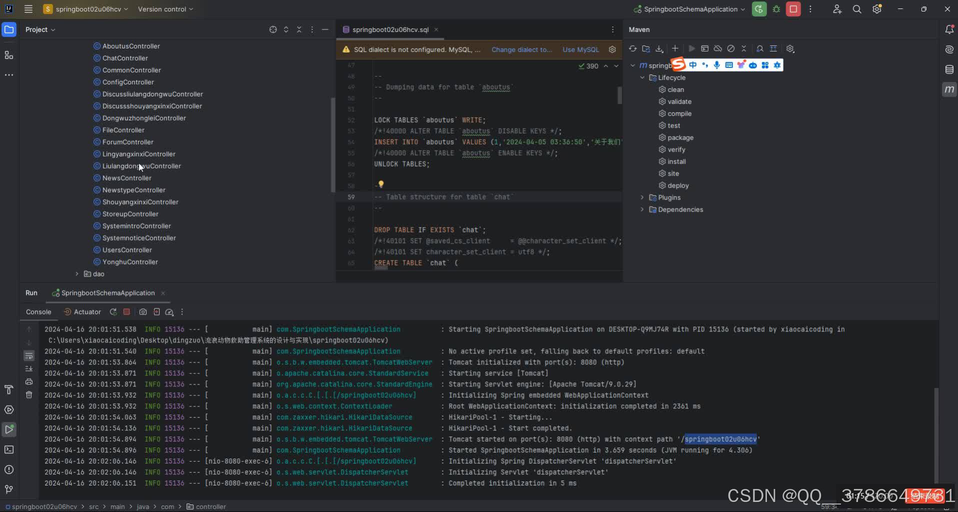Expand the Plugins node in Maven
This screenshot has height=512, width=958.
[x=642, y=197]
